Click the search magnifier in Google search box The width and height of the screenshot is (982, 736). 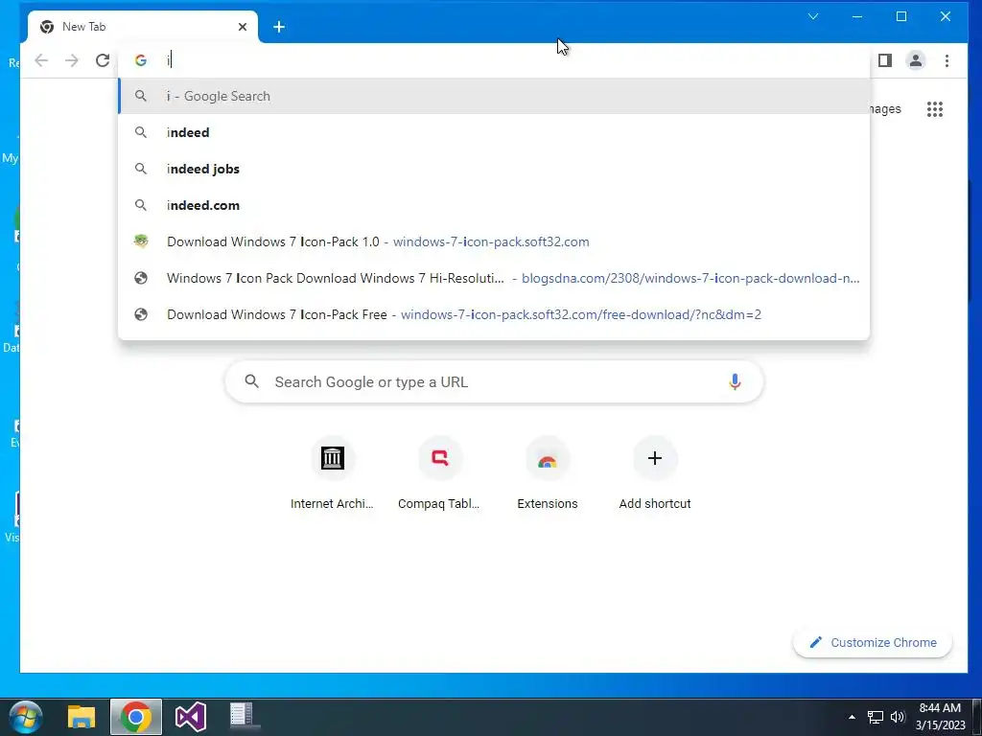pos(252,381)
